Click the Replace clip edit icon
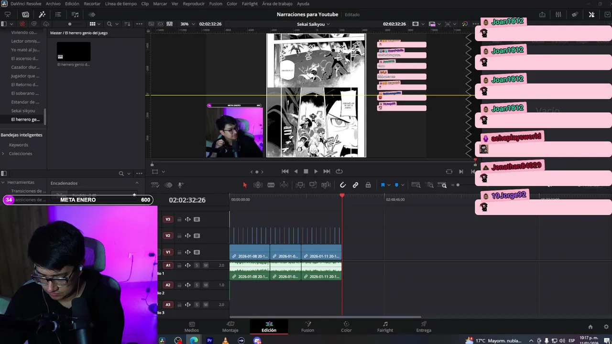612x344 pixels. click(326, 185)
